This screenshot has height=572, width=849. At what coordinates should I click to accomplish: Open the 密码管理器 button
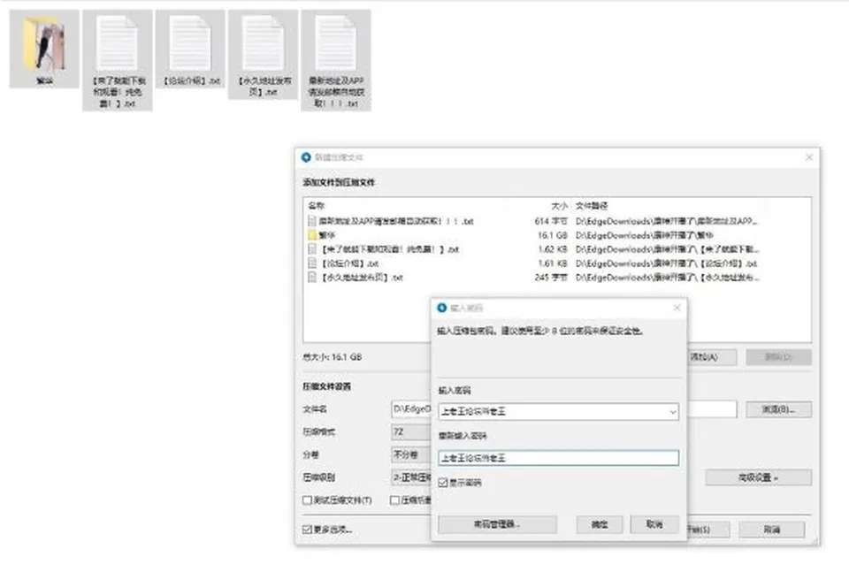[x=497, y=524]
